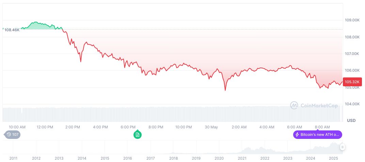Click the 109.00K price axis label
The height and width of the screenshot is (162, 365).
[x=352, y=20]
